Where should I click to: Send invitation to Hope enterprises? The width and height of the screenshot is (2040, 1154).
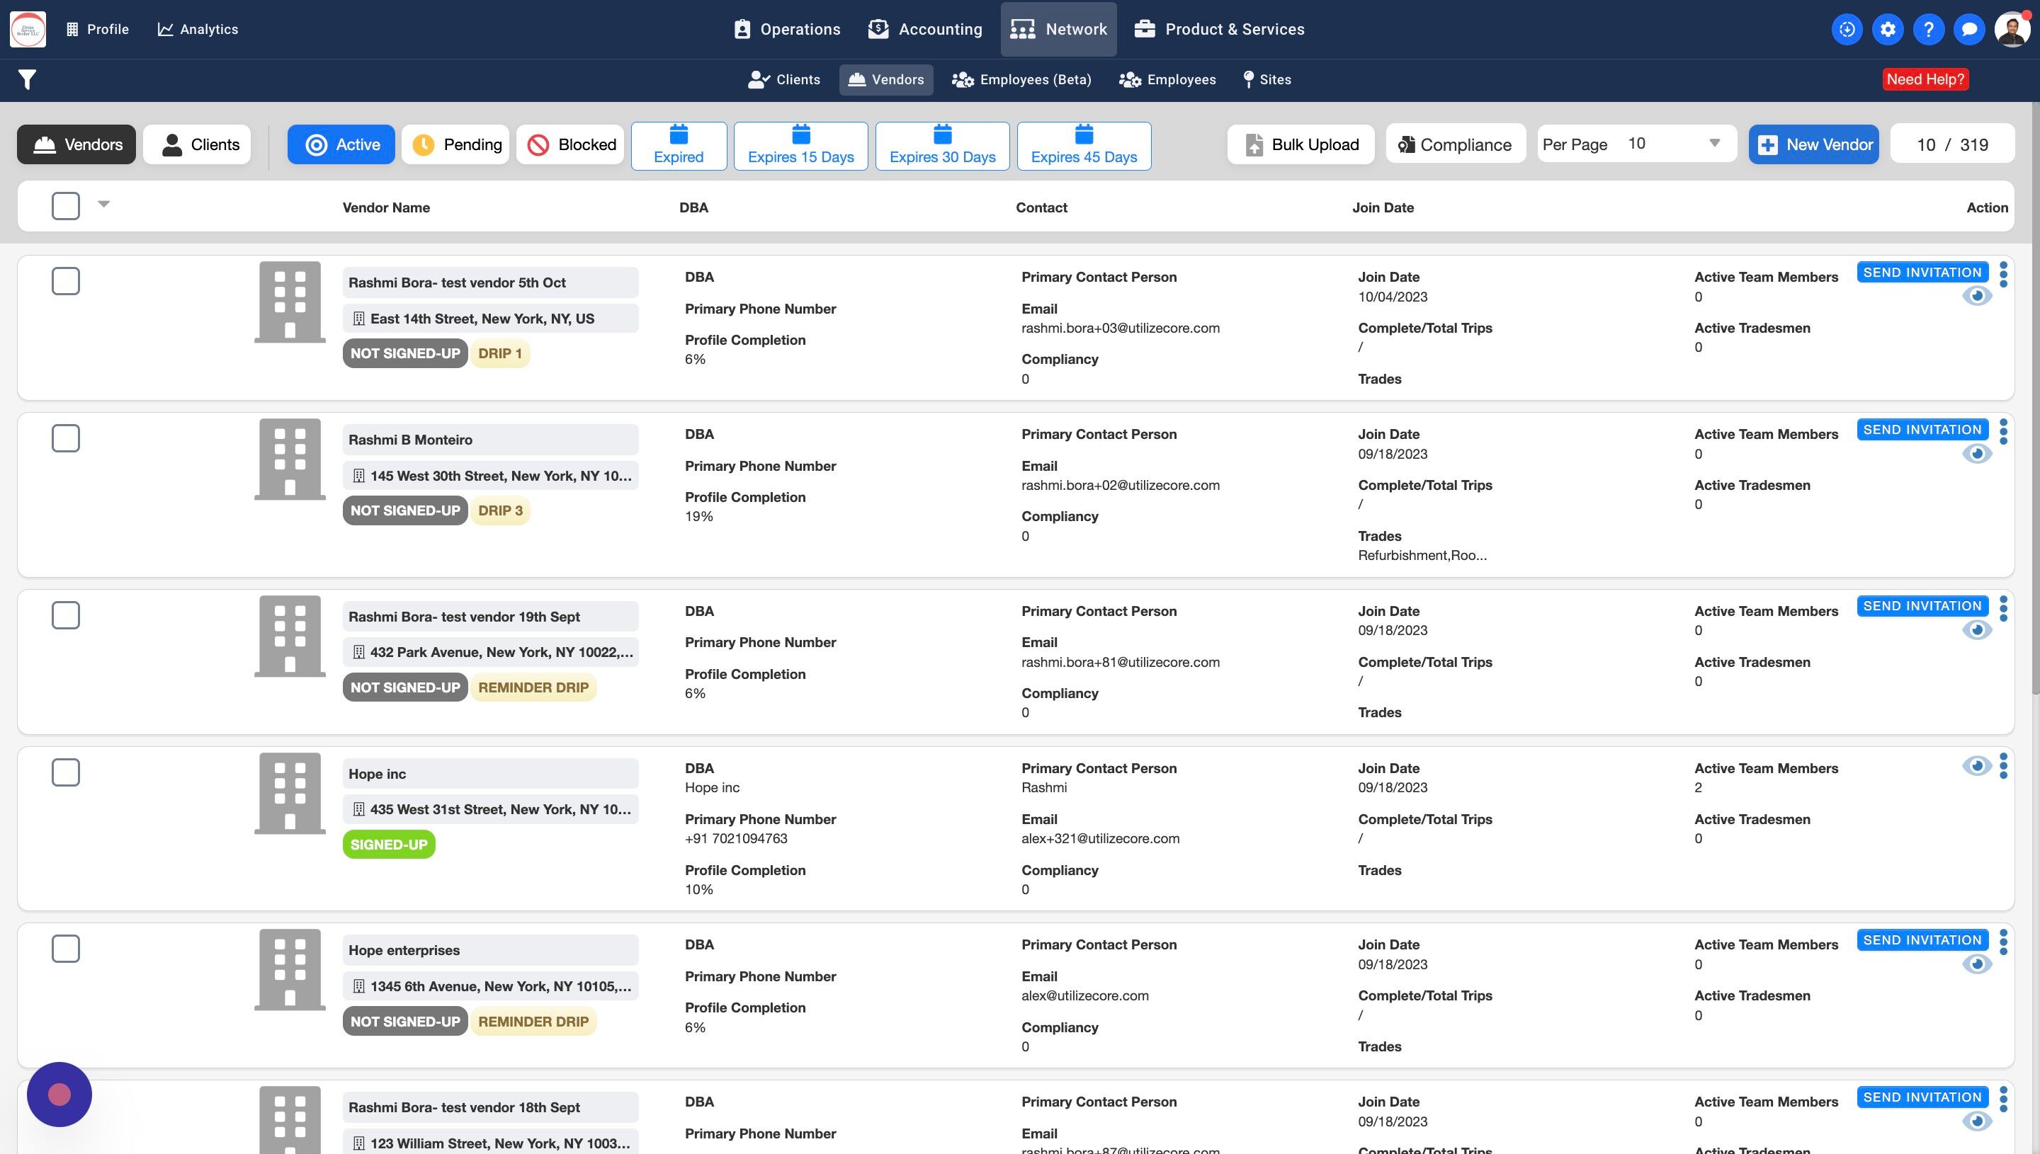click(x=1922, y=940)
